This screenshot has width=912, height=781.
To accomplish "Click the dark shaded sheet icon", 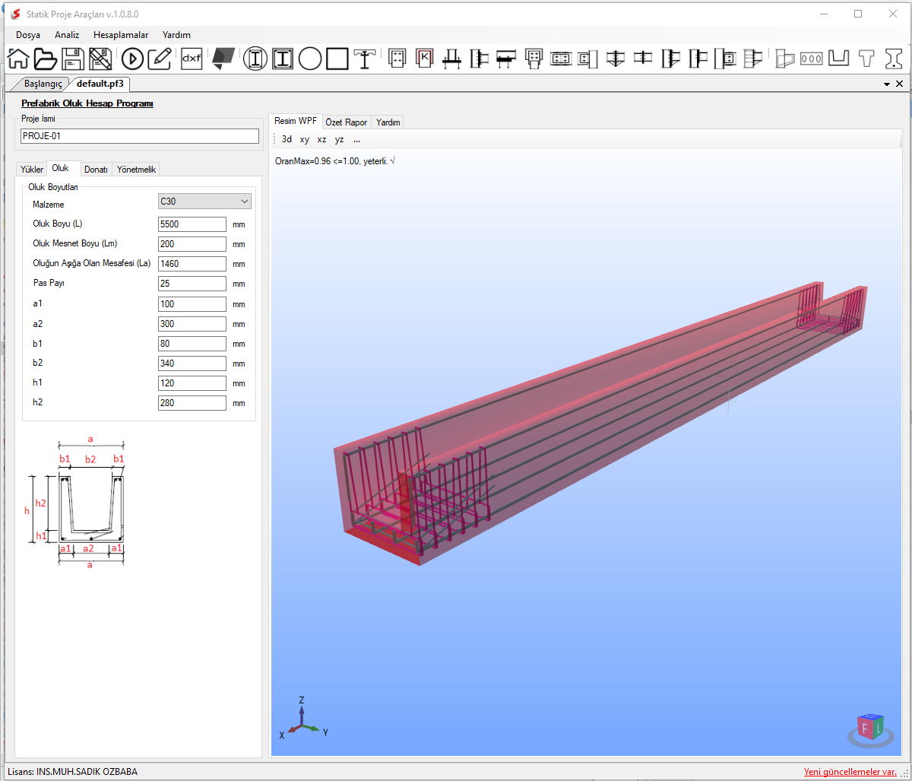I will click(223, 59).
